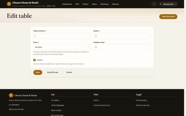Open Terms of service footer link

(x=143, y=105)
